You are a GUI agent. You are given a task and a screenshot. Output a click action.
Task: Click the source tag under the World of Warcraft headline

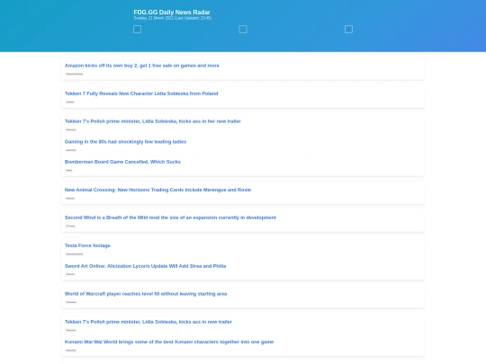pyautogui.click(x=71, y=302)
